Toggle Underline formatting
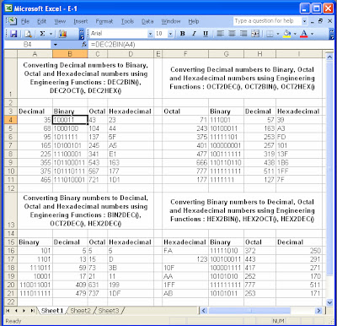This screenshot has width=337, height=326. coord(206,34)
